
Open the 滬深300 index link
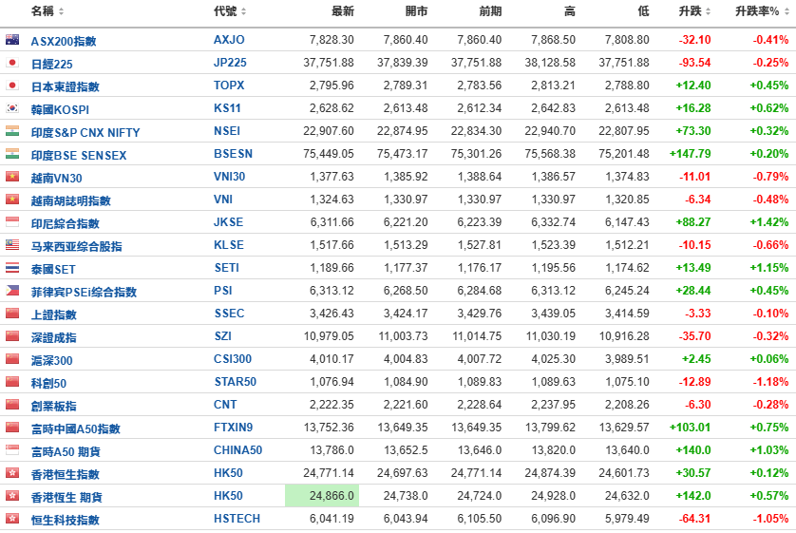(52, 361)
